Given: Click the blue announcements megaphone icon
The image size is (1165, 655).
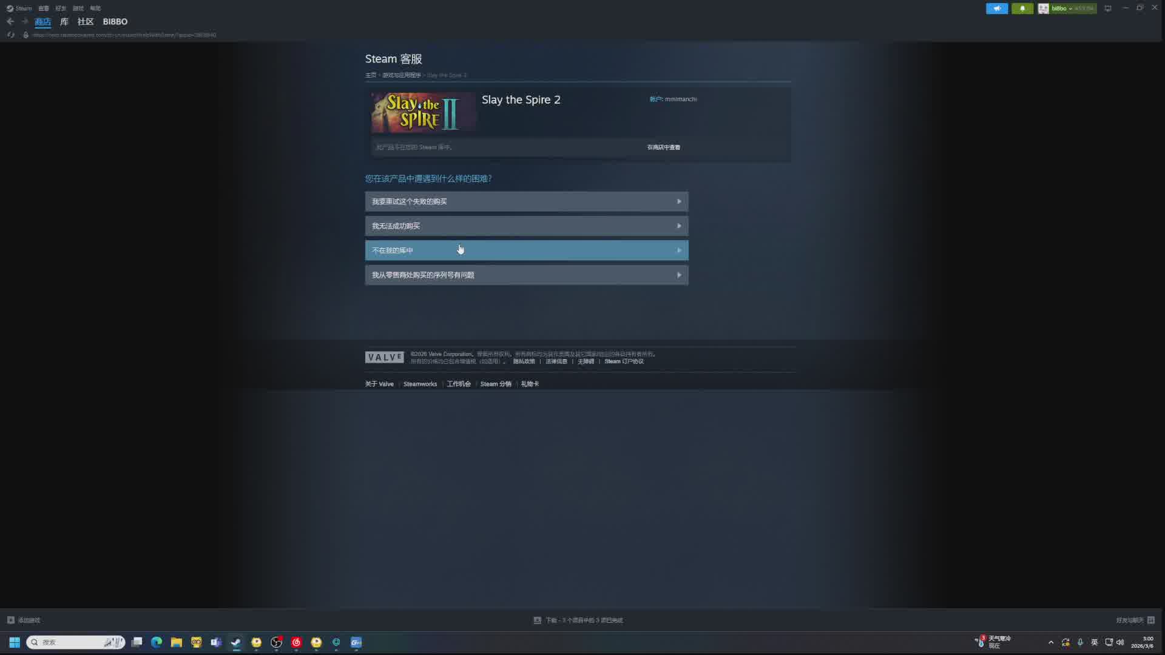Looking at the screenshot, I should coord(996,8).
